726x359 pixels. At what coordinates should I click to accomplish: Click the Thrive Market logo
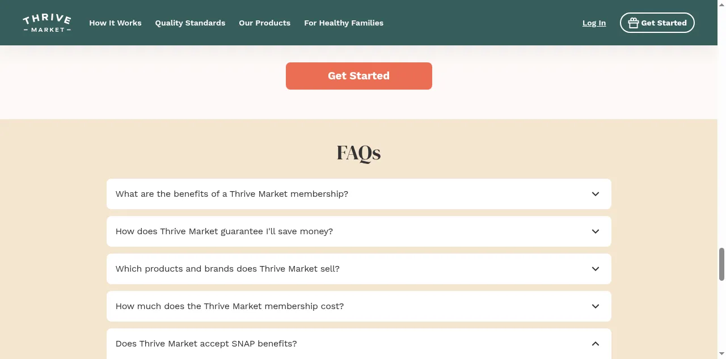click(x=47, y=23)
